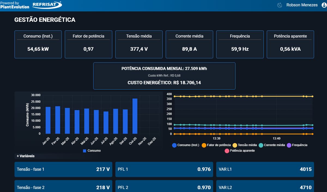Select the Corrente média 89,8 A card

(189, 44)
